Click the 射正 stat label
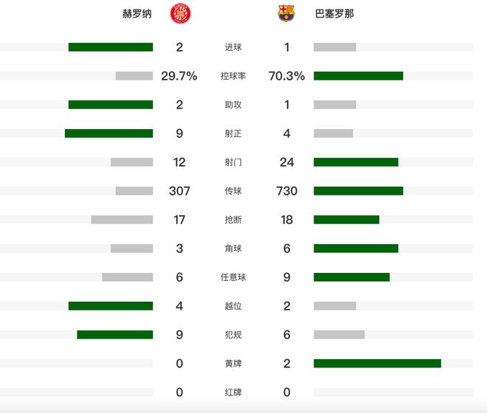 233,133
